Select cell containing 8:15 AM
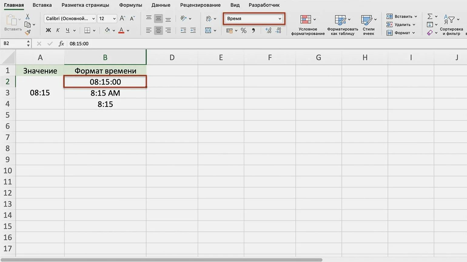Image resolution: width=467 pixels, height=262 pixels. tap(105, 93)
